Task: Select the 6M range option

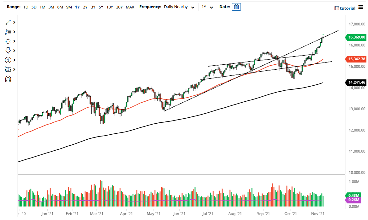Action: 60,7
